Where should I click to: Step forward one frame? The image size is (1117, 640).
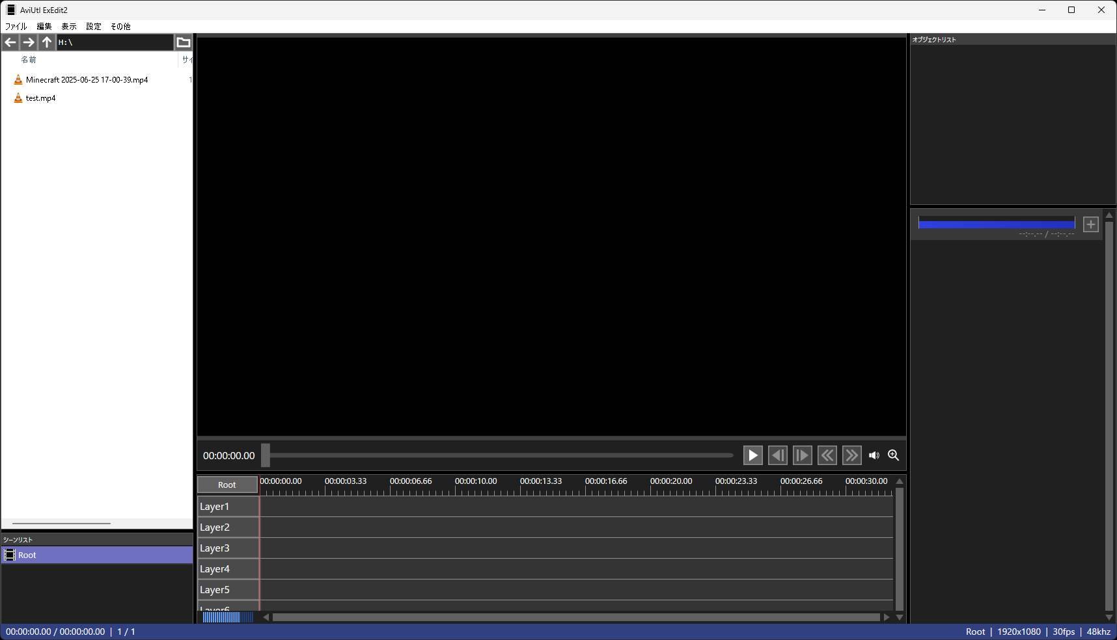pos(803,455)
